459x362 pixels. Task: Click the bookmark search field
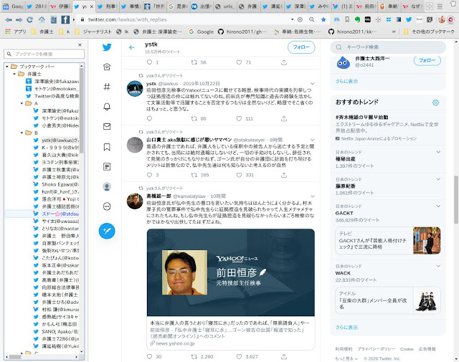(44, 54)
